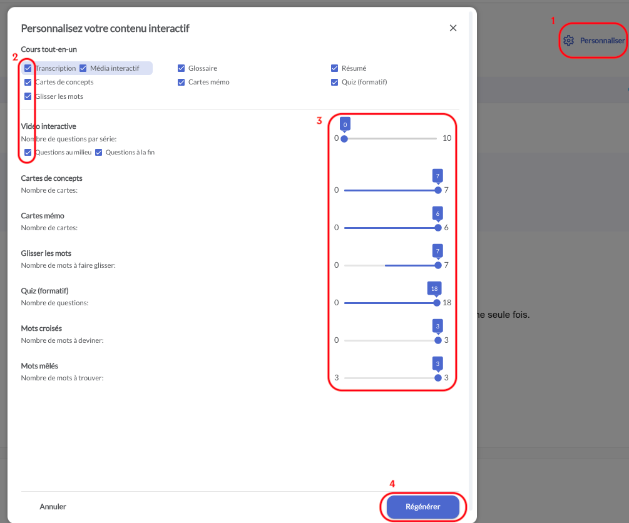The width and height of the screenshot is (629, 523).
Task: Click the Cartes mémo slider handle
Action: [438, 228]
